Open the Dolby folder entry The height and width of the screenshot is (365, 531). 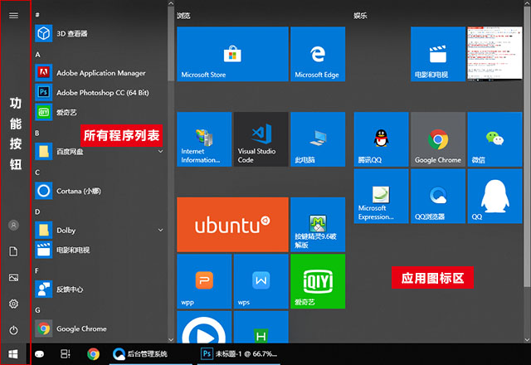pyautogui.click(x=101, y=231)
